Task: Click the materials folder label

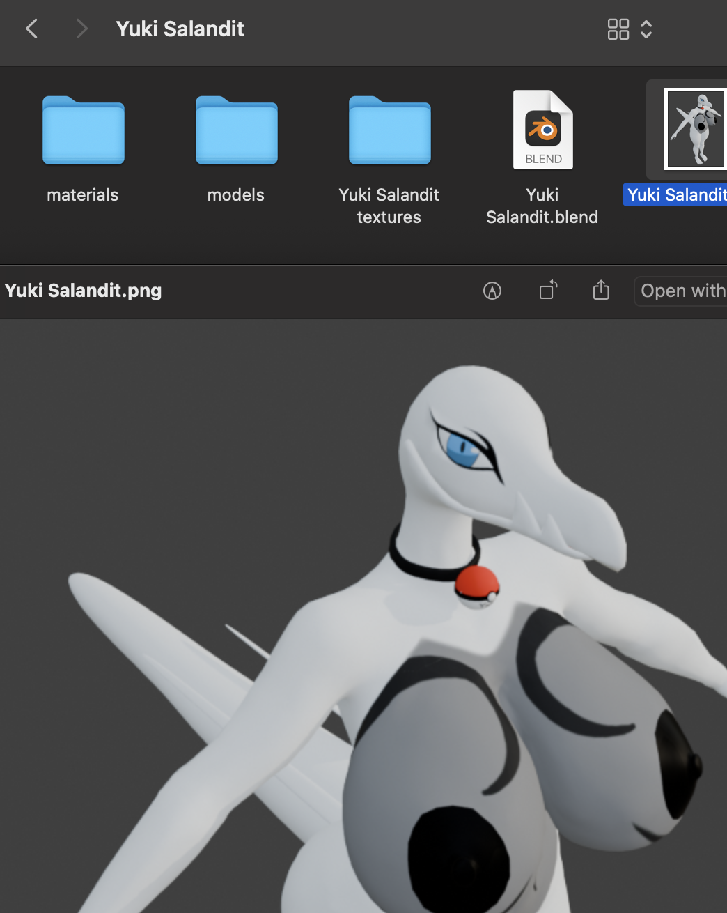Action: [x=83, y=195]
